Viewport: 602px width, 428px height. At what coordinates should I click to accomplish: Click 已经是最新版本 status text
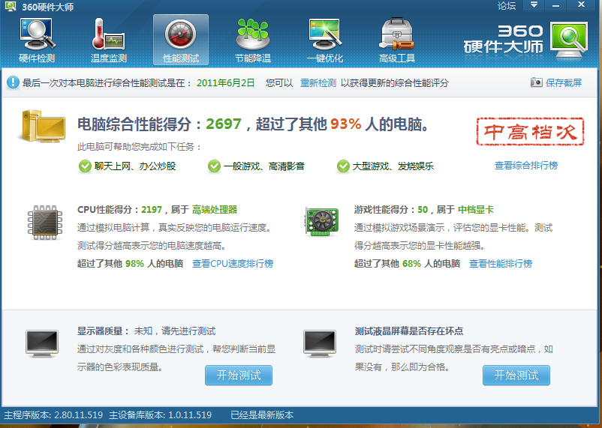tap(262, 415)
